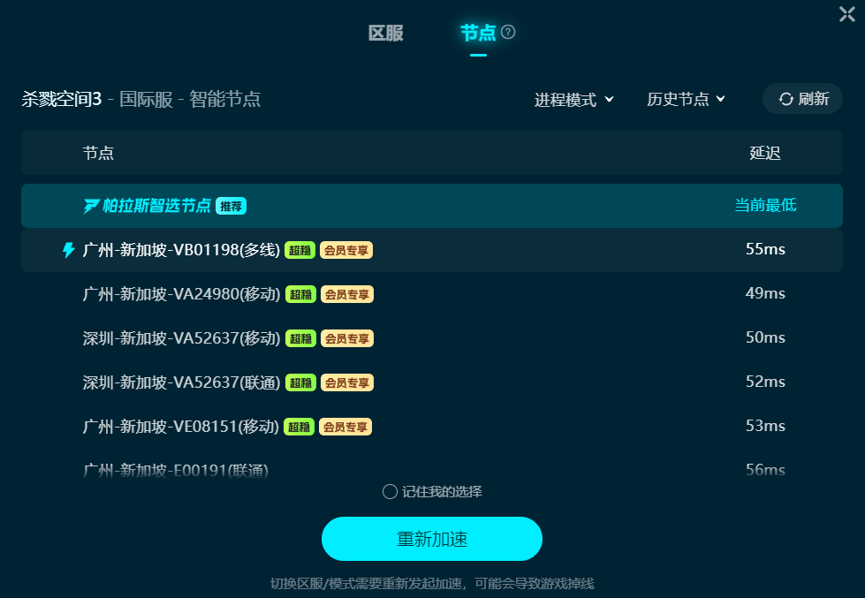The height and width of the screenshot is (598, 865).
Task: Click the 刷新 button
Action: (802, 99)
